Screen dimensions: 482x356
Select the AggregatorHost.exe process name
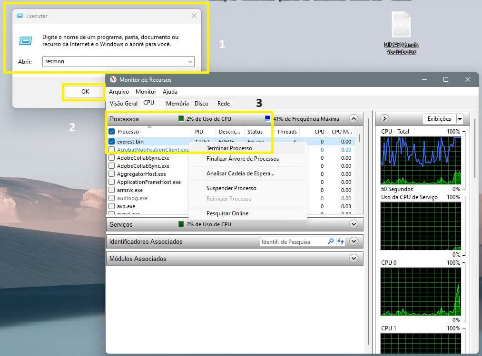coord(141,174)
